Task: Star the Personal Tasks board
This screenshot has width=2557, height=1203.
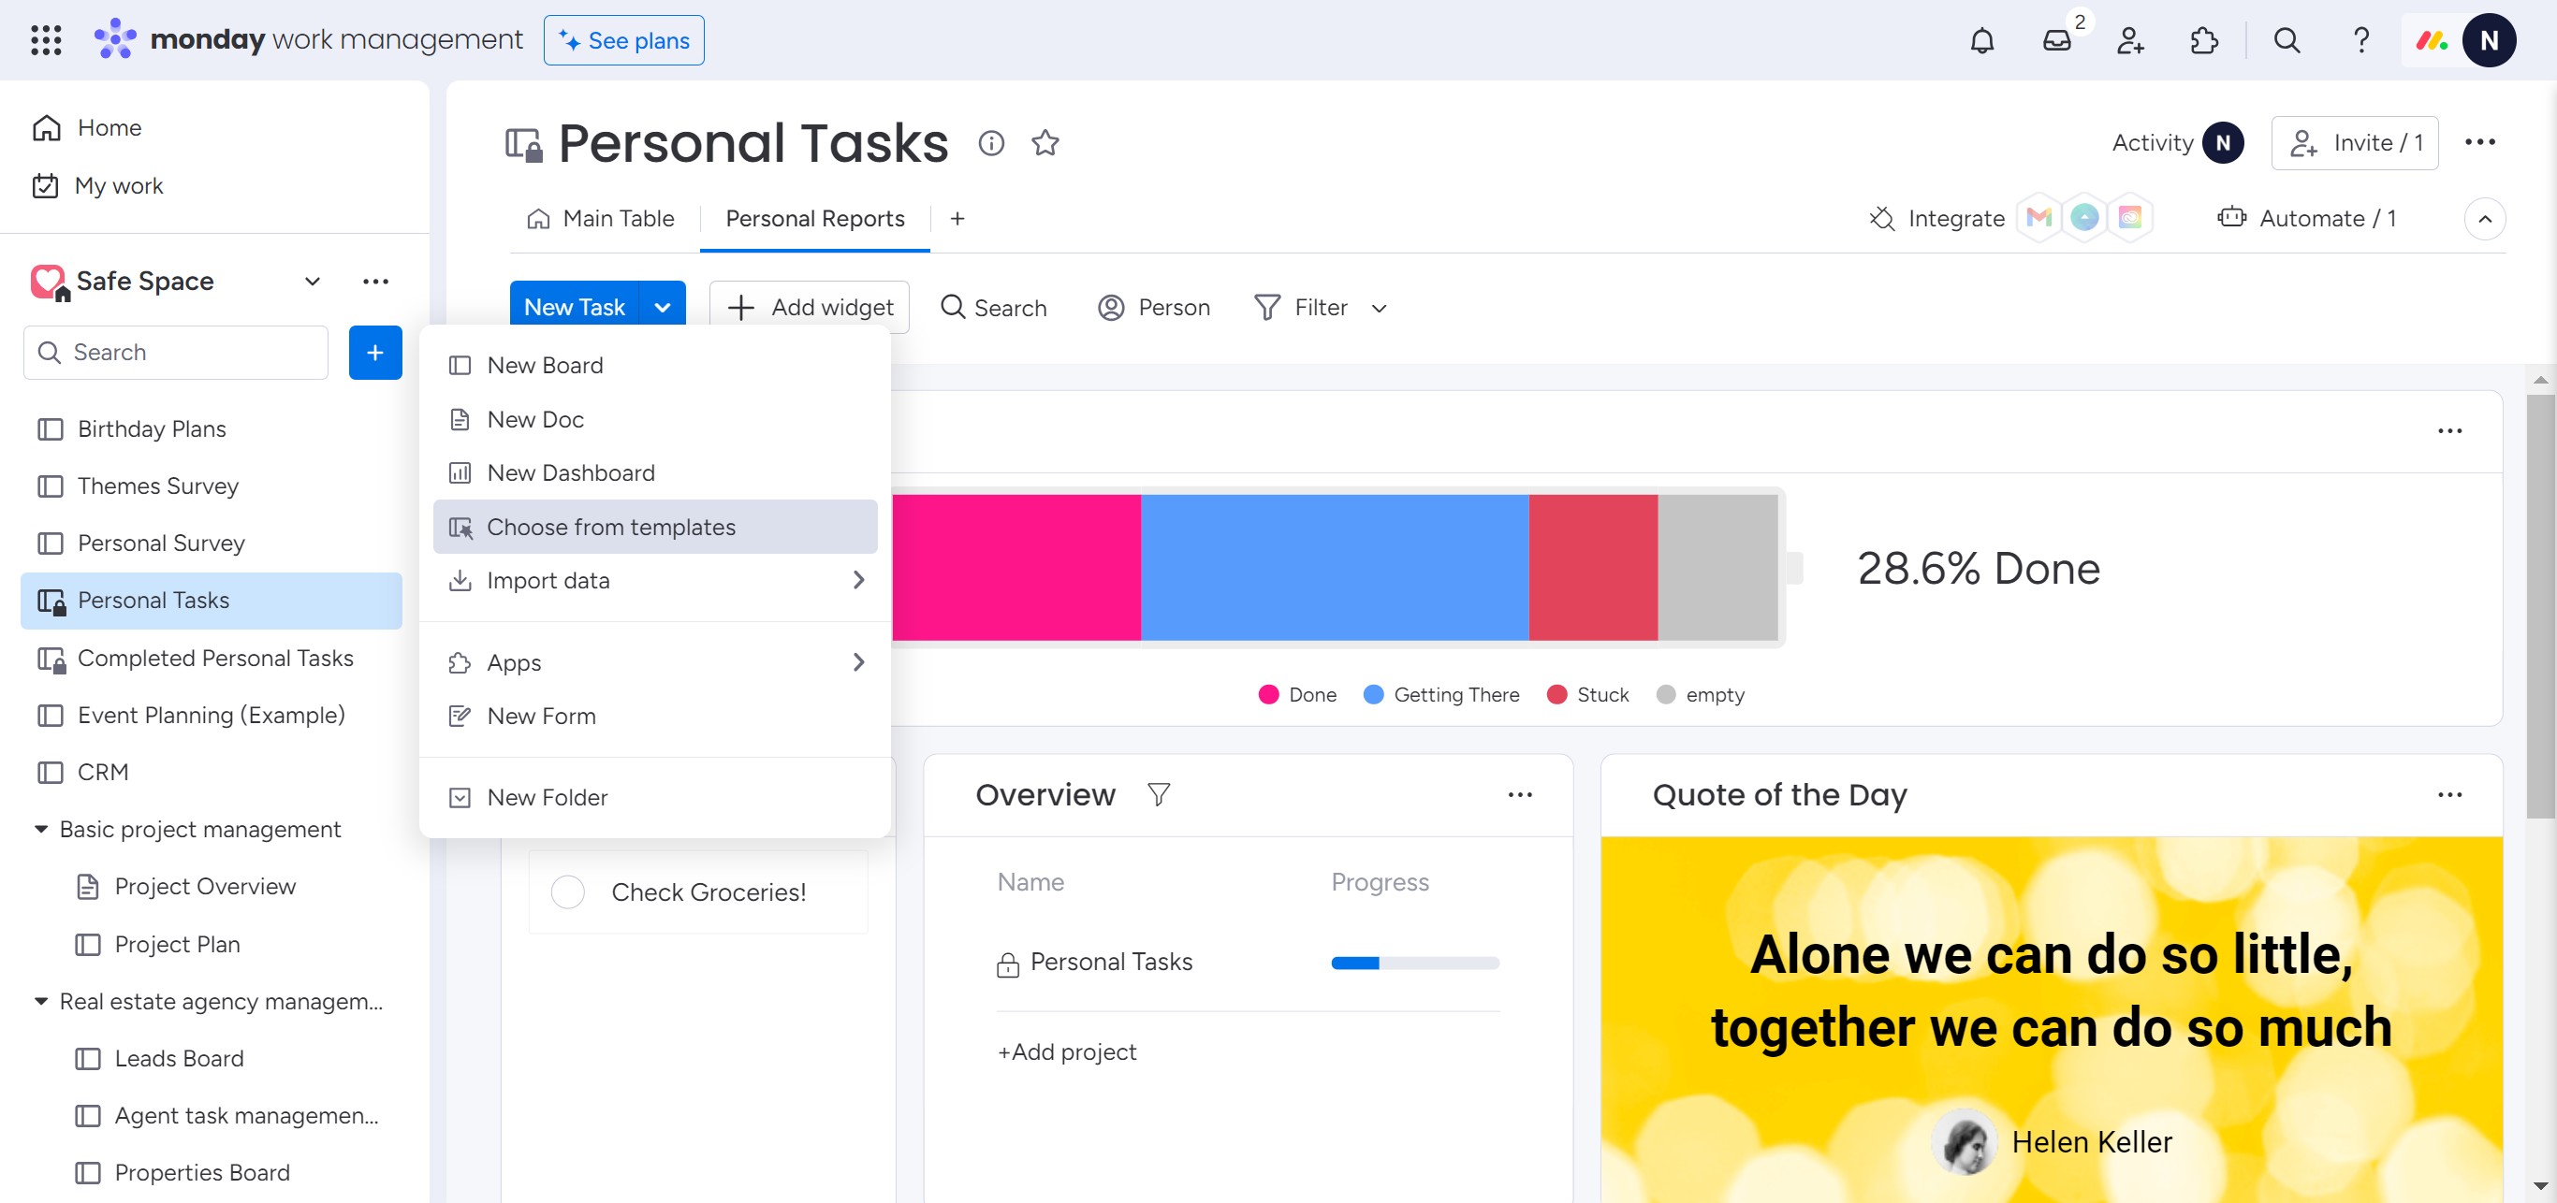Action: [x=1045, y=143]
